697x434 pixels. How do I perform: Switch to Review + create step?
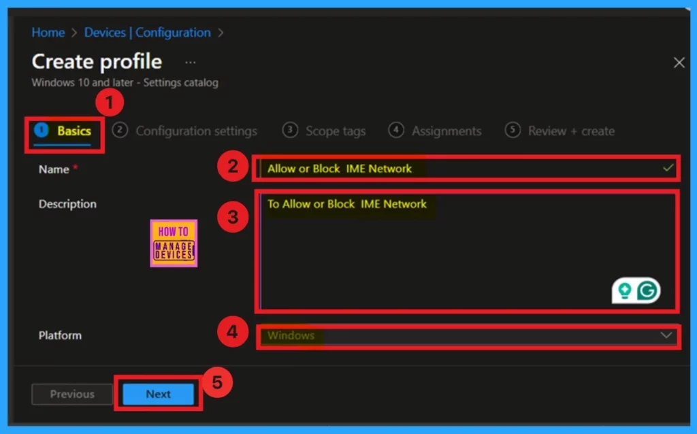[x=560, y=131]
